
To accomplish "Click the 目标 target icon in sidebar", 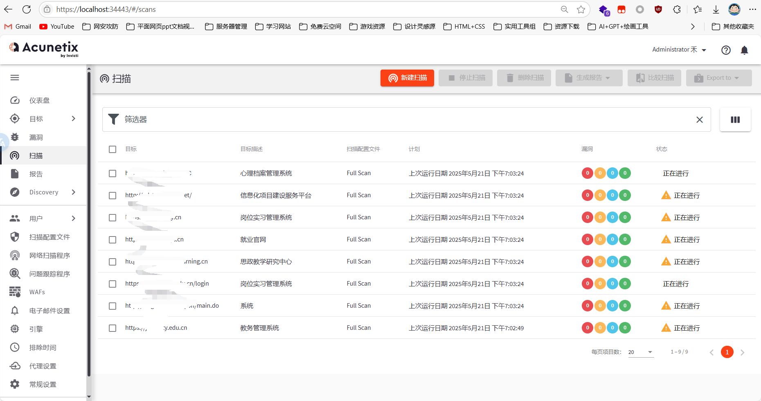I will (15, 119).
